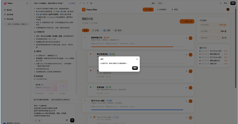
Task: Check the 饮食控制 completion circle
Action: point(95,87)
